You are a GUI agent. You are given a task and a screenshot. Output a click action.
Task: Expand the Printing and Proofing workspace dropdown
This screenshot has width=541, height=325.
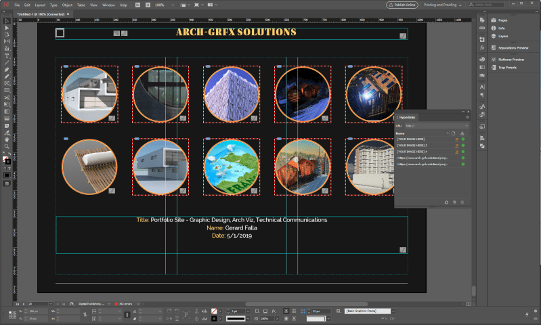pos(443,5)
